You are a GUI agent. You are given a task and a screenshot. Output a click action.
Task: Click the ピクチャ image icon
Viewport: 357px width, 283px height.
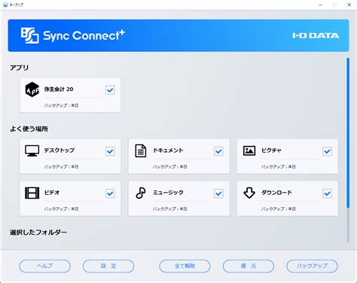click(x=249, y=151)
